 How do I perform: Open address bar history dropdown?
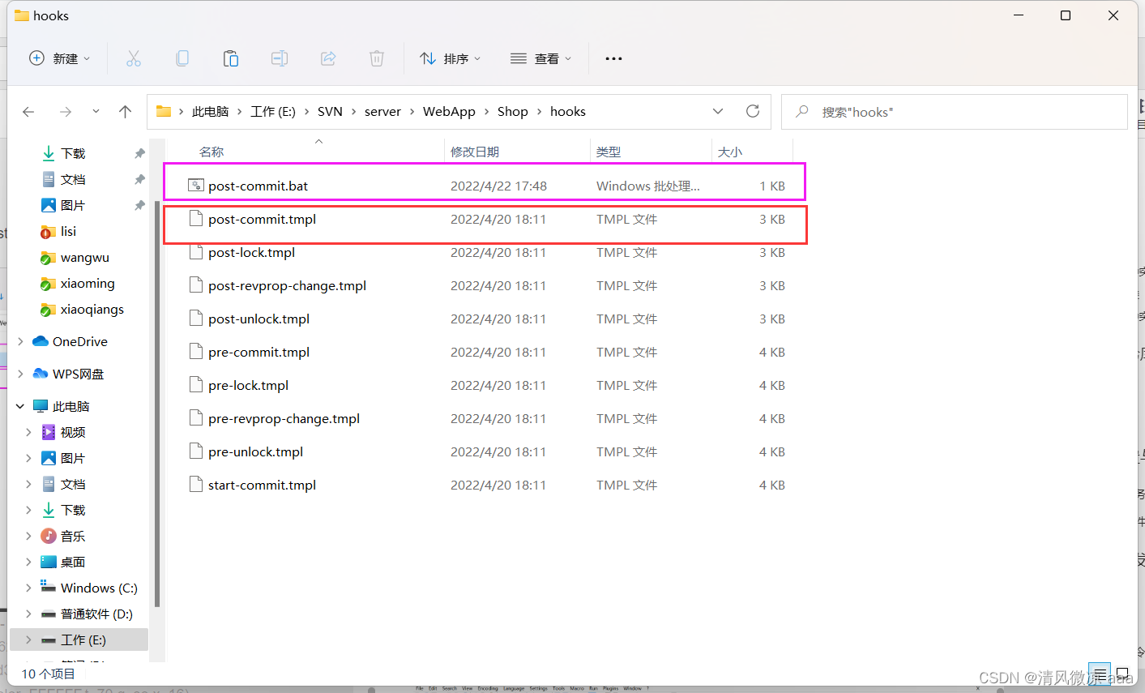tap(718, 111)
